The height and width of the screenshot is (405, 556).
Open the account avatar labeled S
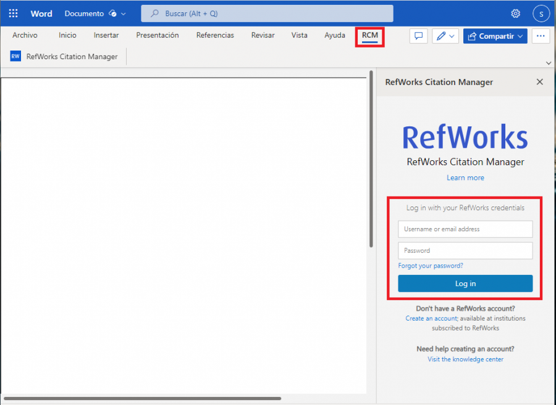click(541, 14)
